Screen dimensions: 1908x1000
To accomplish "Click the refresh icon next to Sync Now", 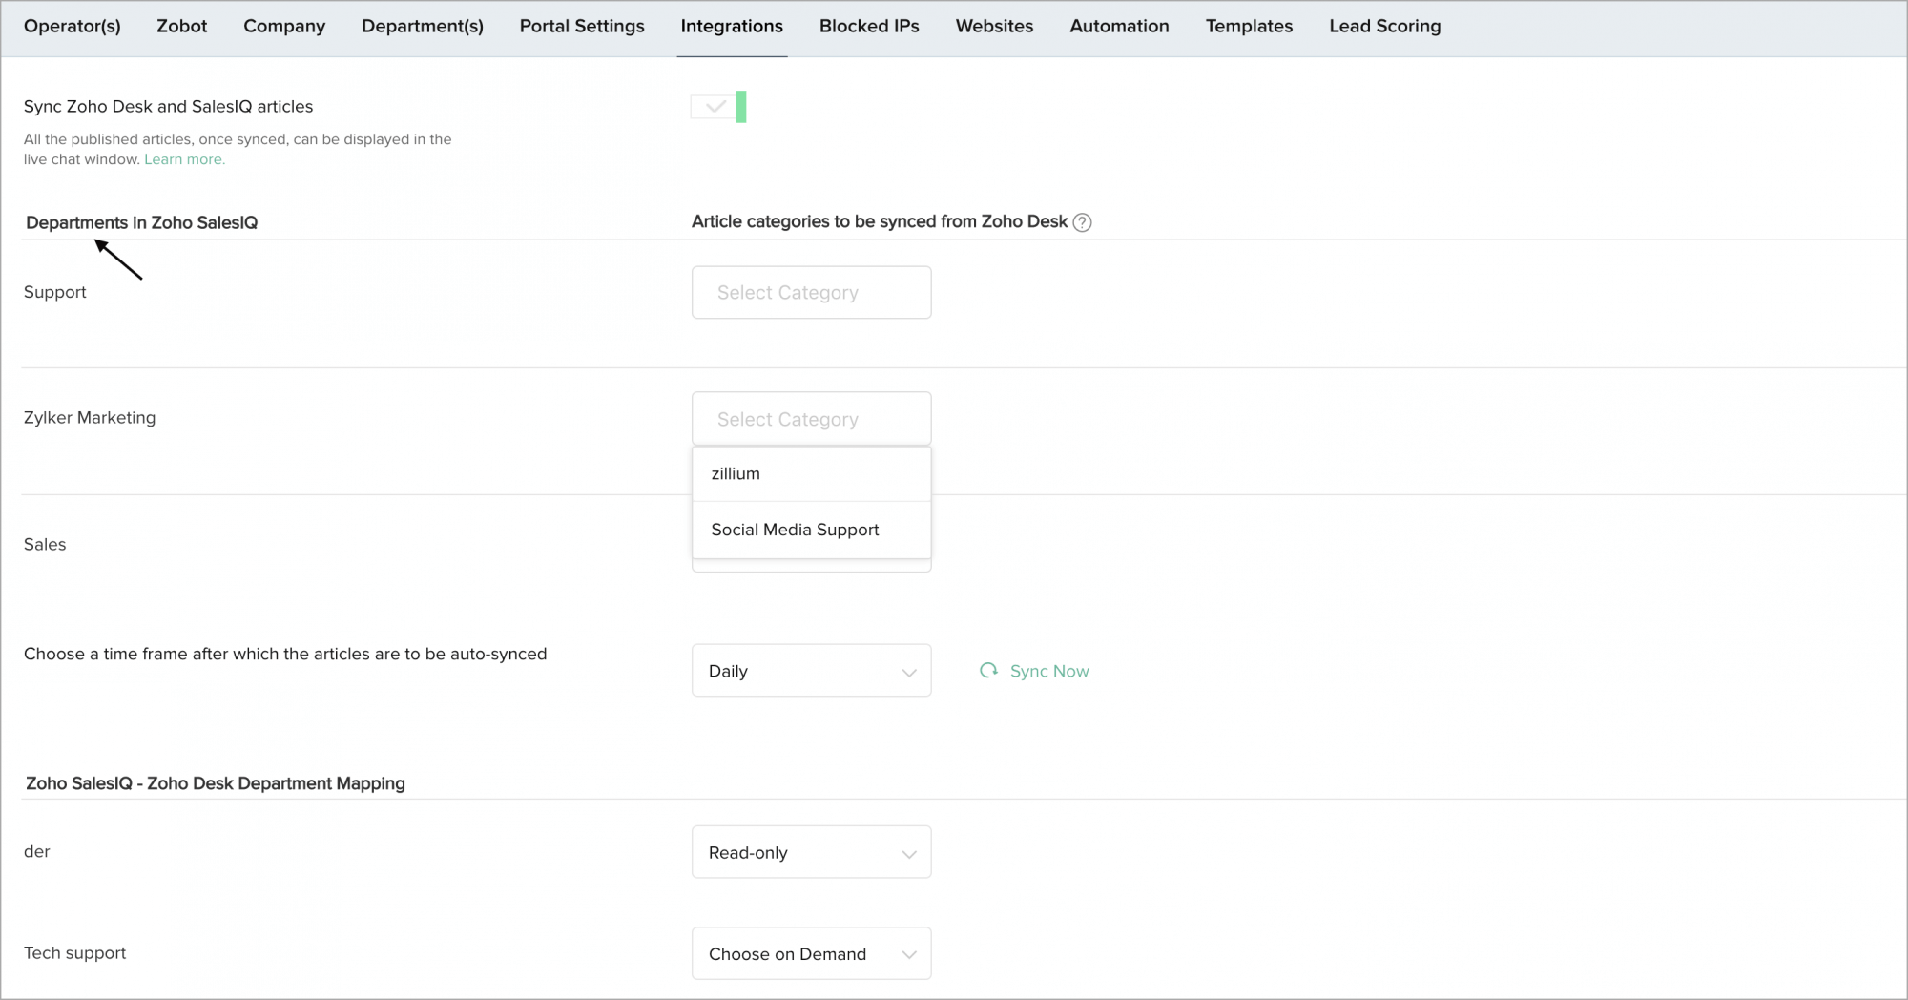I will (988, 671).
